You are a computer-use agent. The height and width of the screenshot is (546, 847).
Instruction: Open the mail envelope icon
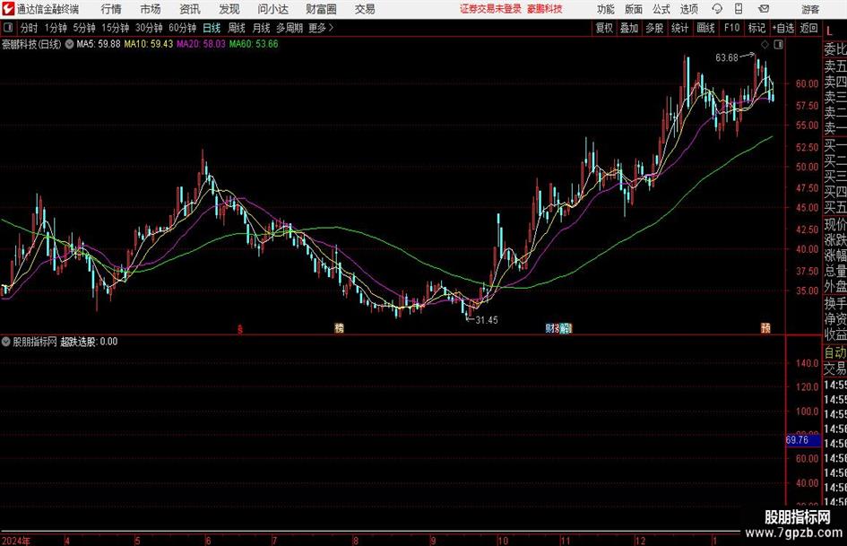point(764,9)
